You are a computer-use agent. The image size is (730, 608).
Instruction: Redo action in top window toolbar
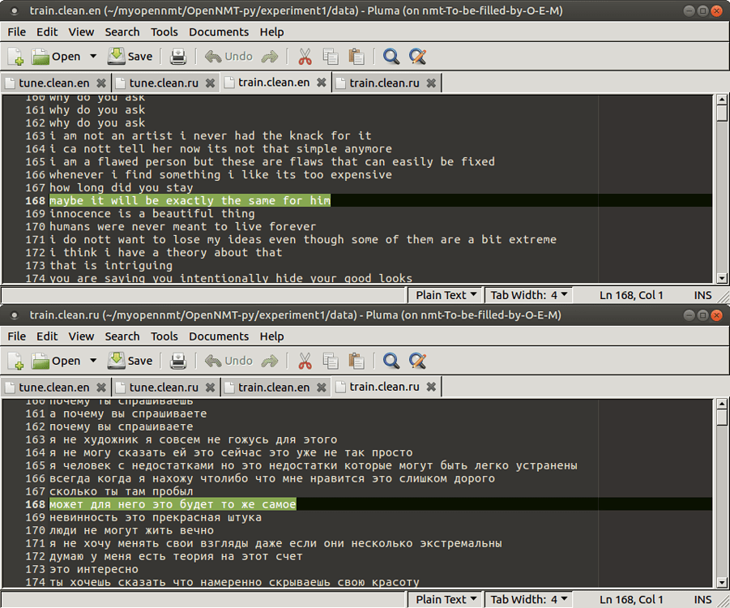click(270, 57)
